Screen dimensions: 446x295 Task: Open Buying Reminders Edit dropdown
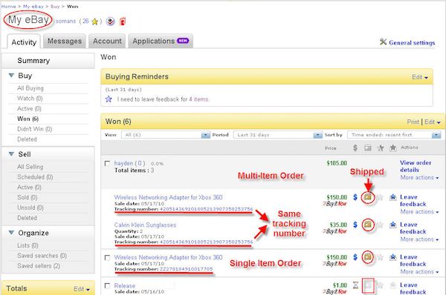pos(420,77)
